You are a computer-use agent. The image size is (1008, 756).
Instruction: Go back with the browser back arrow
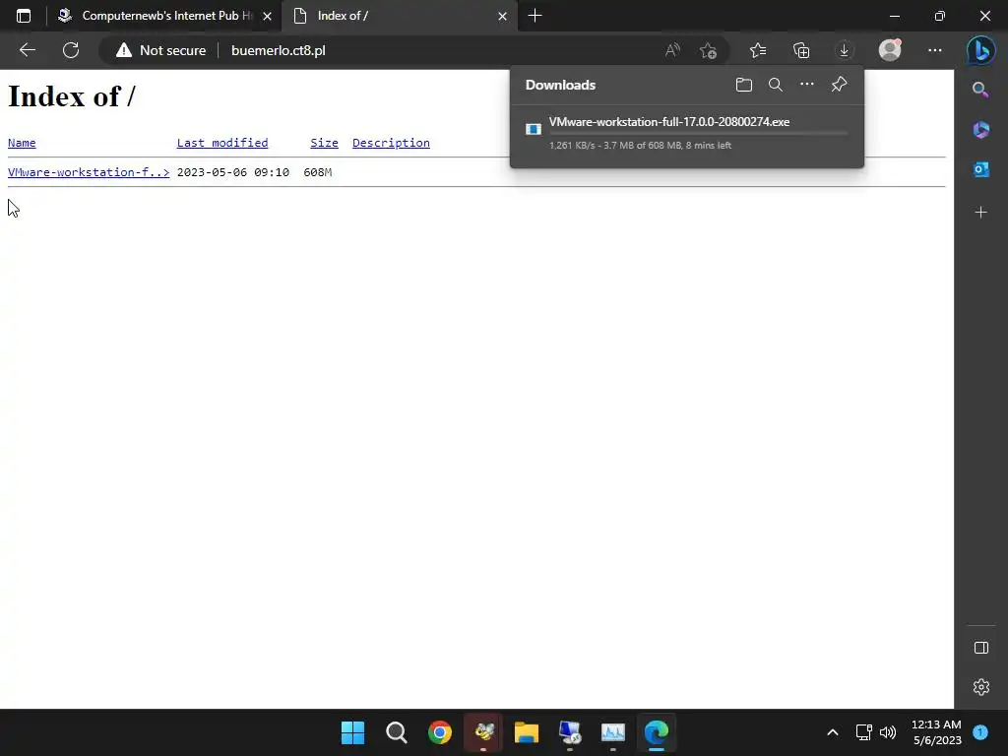[27, 50]
